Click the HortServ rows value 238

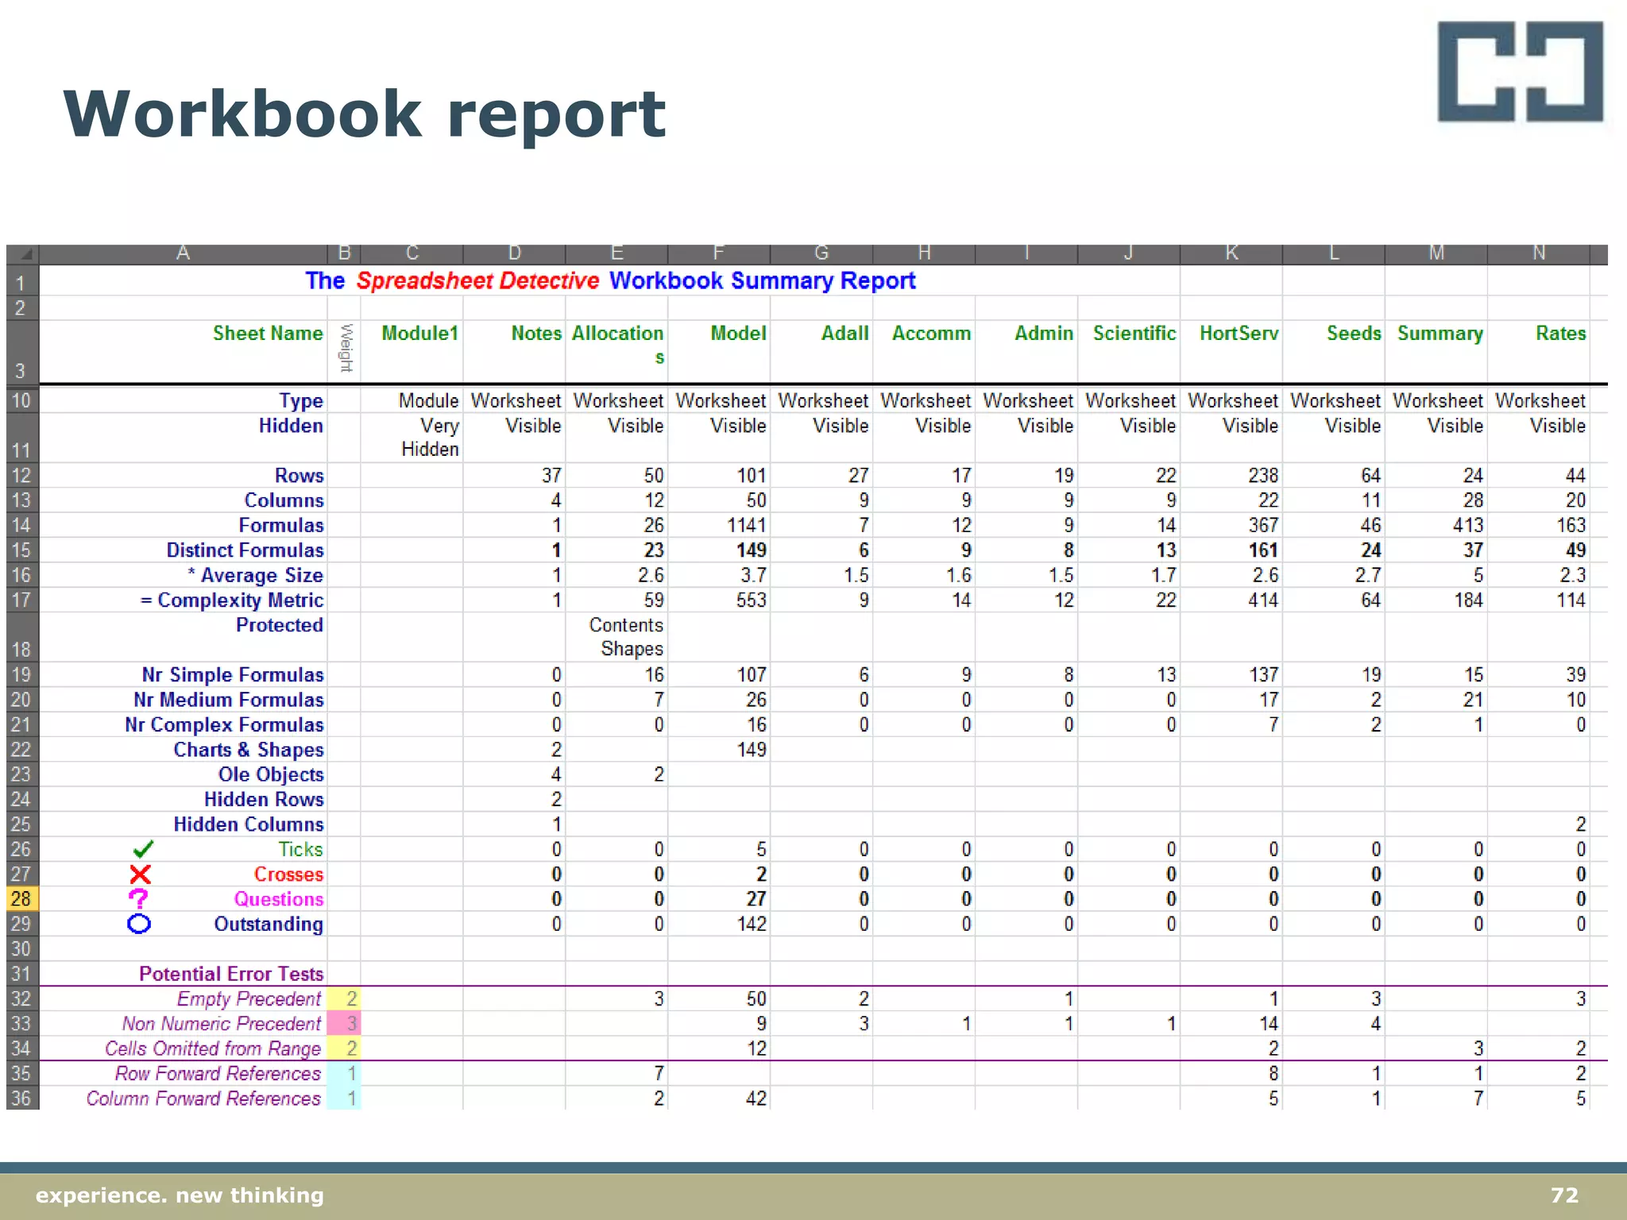[x=1263, y=475]
